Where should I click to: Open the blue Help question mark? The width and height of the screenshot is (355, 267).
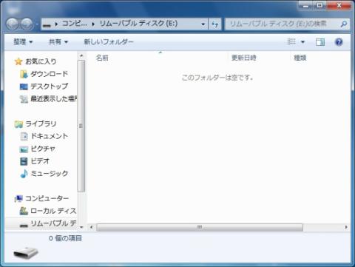[339, 42]
